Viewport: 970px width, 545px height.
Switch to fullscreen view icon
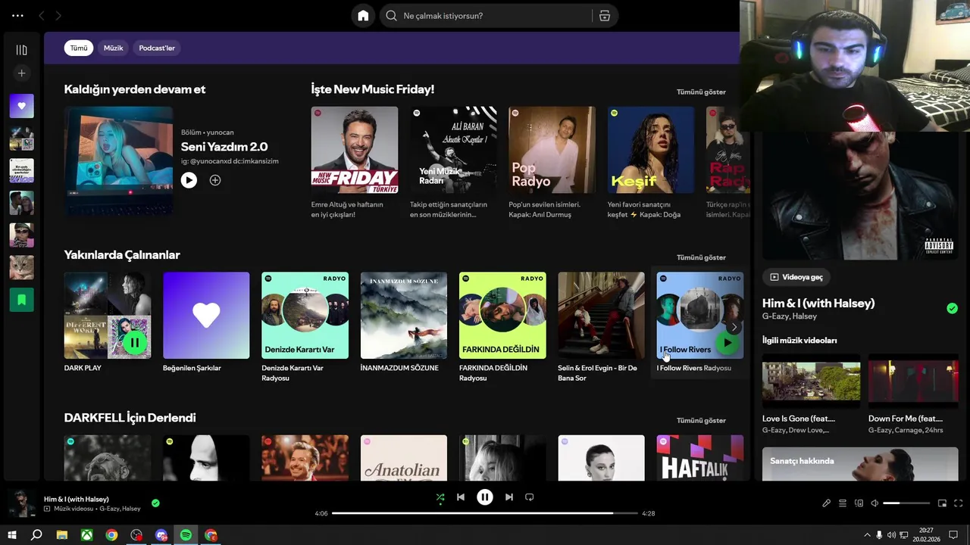[959, 503]
